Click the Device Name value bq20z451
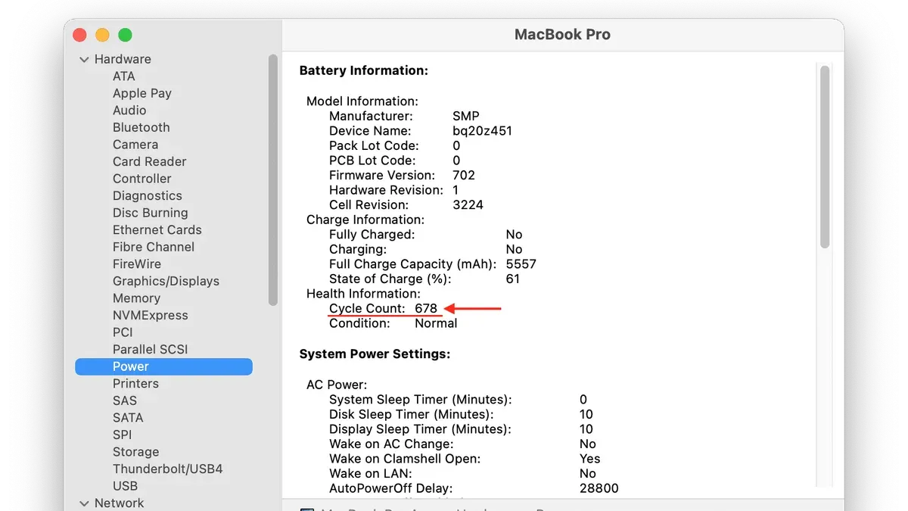The width and height of the screenshot is (908, 511). point(483,131)
